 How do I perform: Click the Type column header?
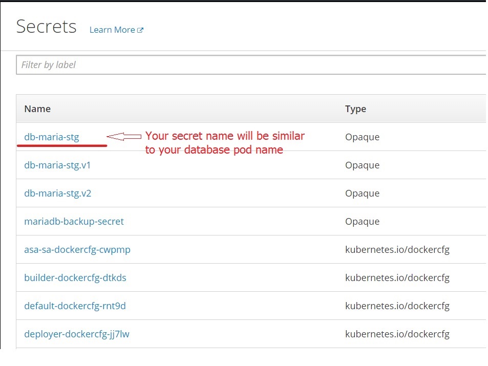pos(355,109)
